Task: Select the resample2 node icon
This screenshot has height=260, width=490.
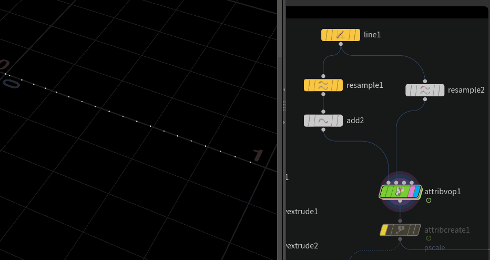Action: [x=425, y=90]
